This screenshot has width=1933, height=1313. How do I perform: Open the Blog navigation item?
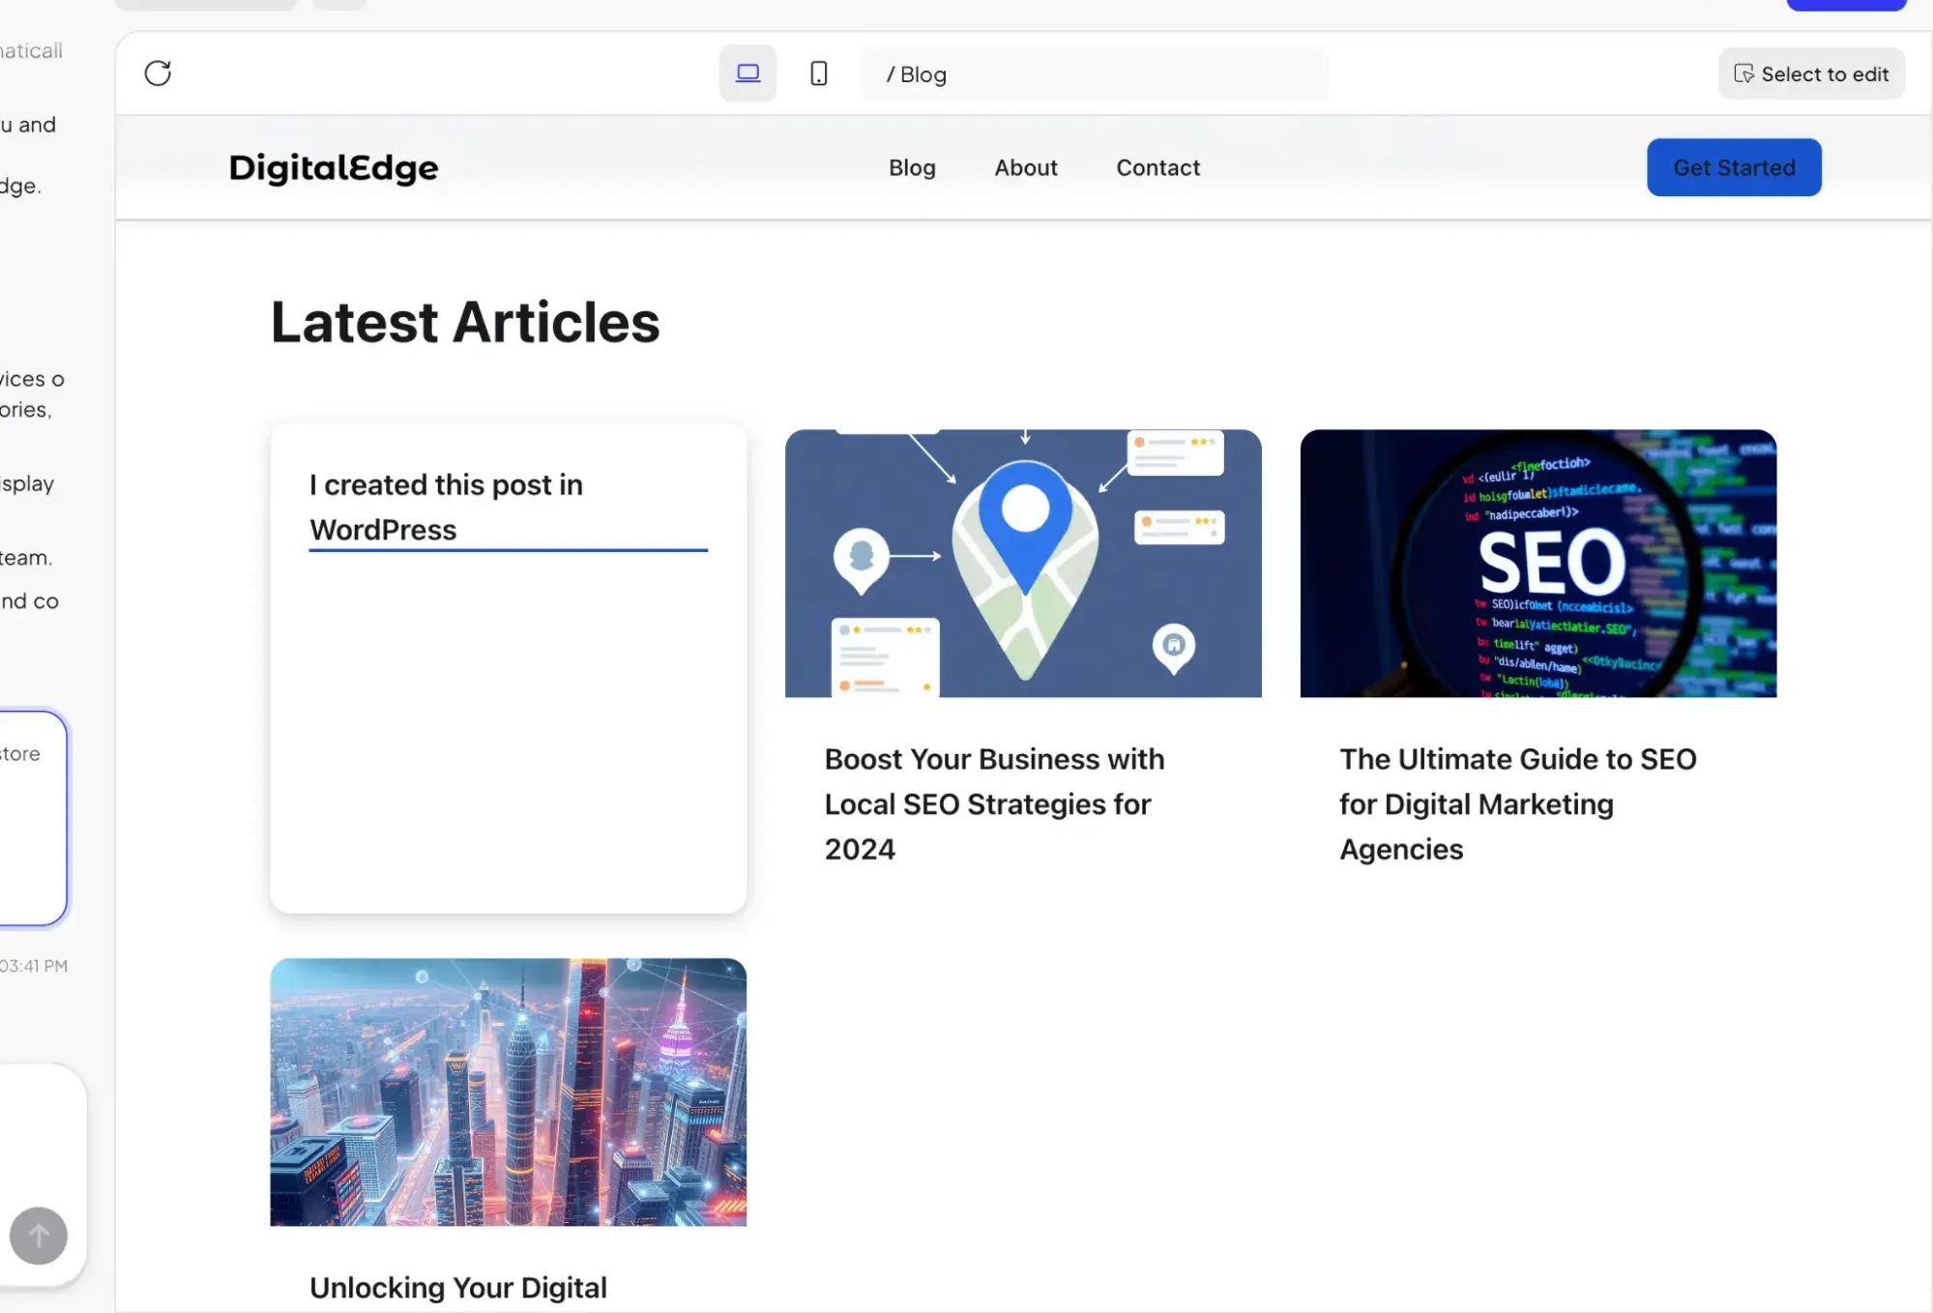911,167
